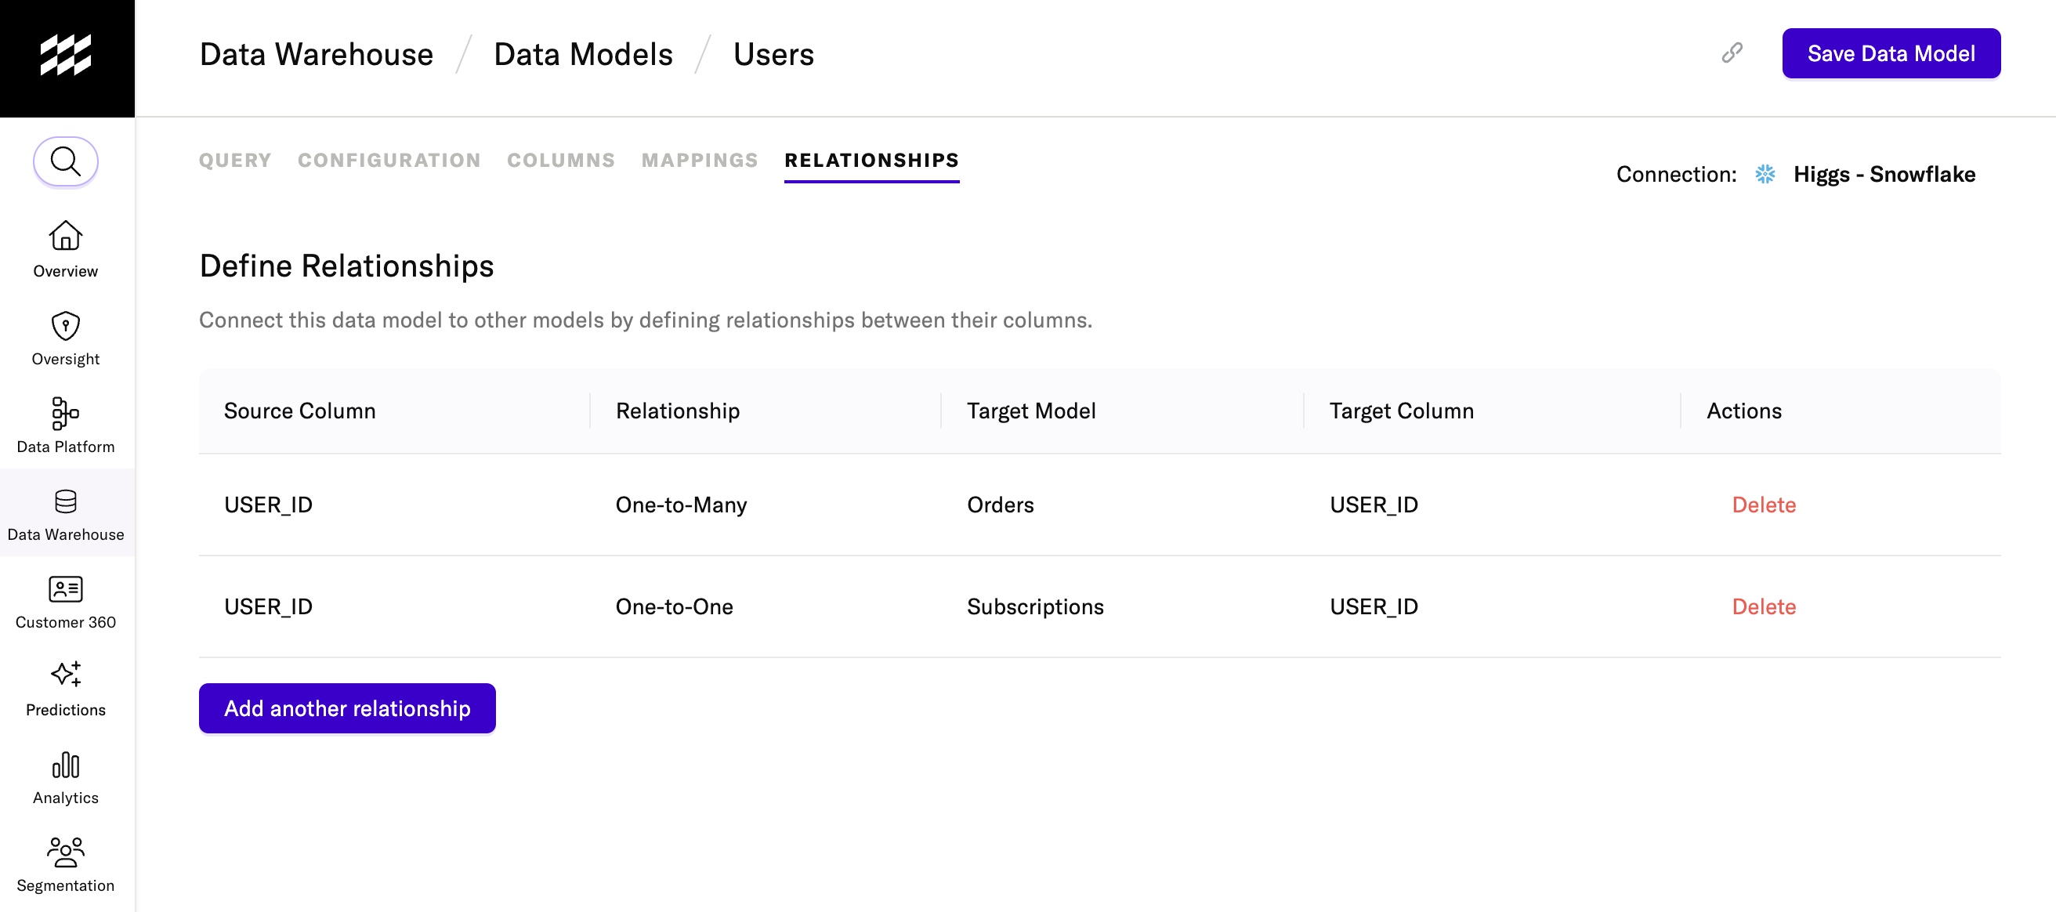Copy link via chain icon
The width and height of the screenshot is (2056, 912).
click(1731, 53)
